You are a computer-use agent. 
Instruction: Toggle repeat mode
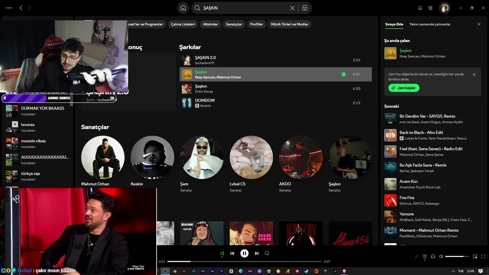267,253
